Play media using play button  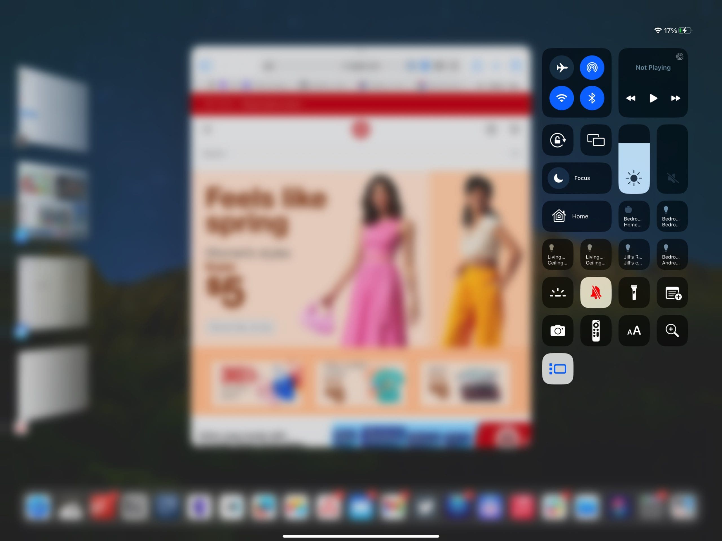(653, 98)
